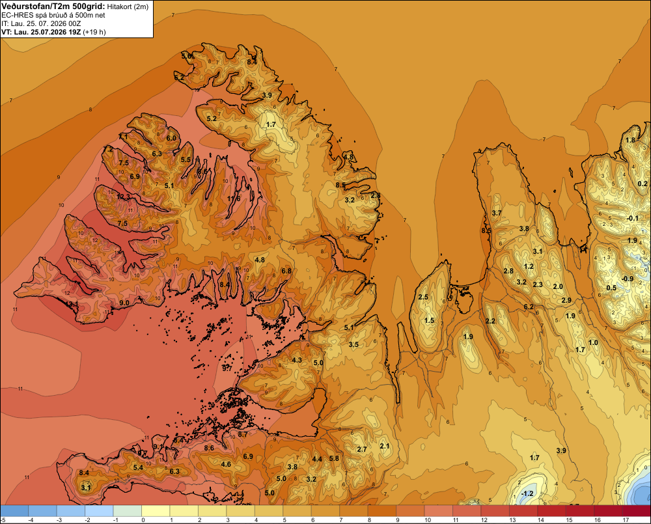Click the 1.0 temperature value
Image resolution: width=651 pixels, height=524 pixels.
pyautogui.click(x=593, y=342)
